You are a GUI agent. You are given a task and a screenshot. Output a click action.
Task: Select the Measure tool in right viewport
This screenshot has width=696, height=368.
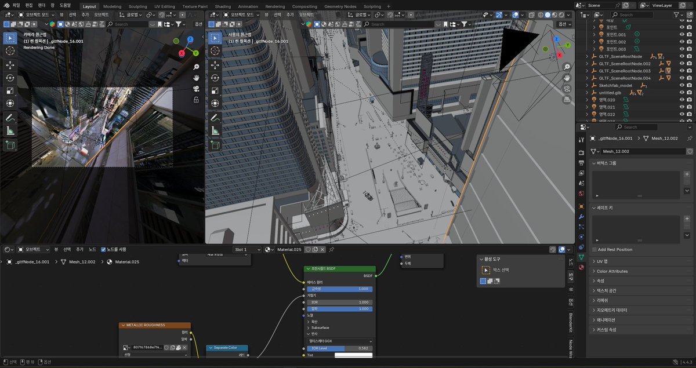[x=215, y=131]
